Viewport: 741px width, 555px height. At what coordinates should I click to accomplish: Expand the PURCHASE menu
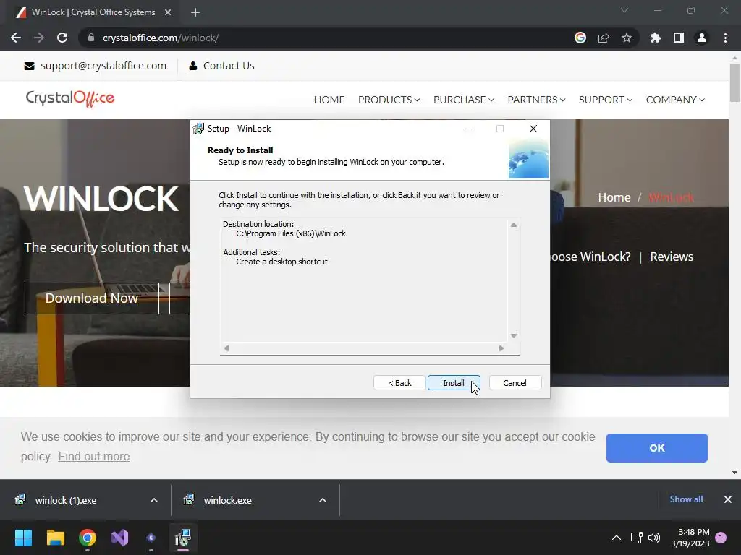[x=464, y=100]
